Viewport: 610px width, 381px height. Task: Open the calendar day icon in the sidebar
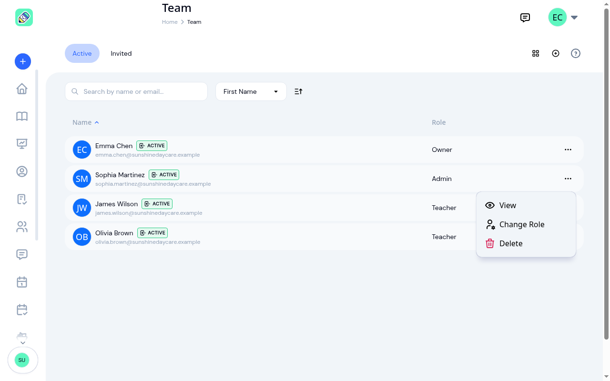[22, 282]
